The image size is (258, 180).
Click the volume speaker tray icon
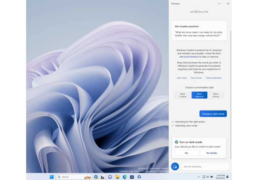pyautogui.click(x=207, y=177)
